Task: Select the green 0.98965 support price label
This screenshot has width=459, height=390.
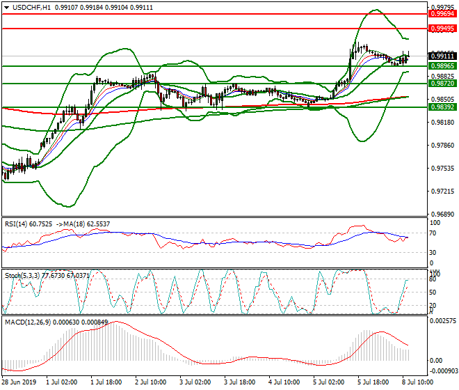Action: click(442, 66)
